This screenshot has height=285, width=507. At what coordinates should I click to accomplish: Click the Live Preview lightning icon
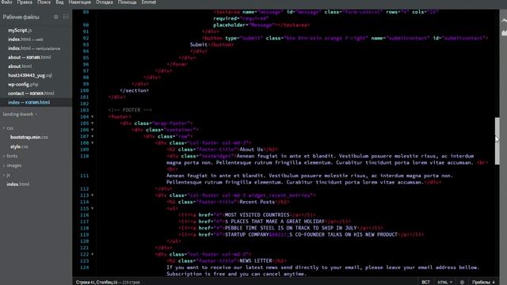point(504,21)
